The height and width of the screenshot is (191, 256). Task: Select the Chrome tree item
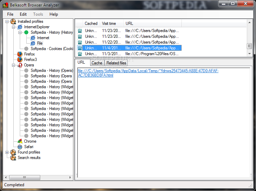click(30, 141)
